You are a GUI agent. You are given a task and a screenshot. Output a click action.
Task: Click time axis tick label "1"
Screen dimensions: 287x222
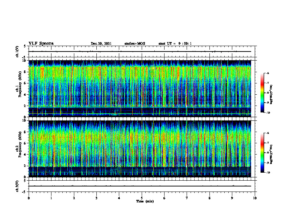click(x=51, y=198)
